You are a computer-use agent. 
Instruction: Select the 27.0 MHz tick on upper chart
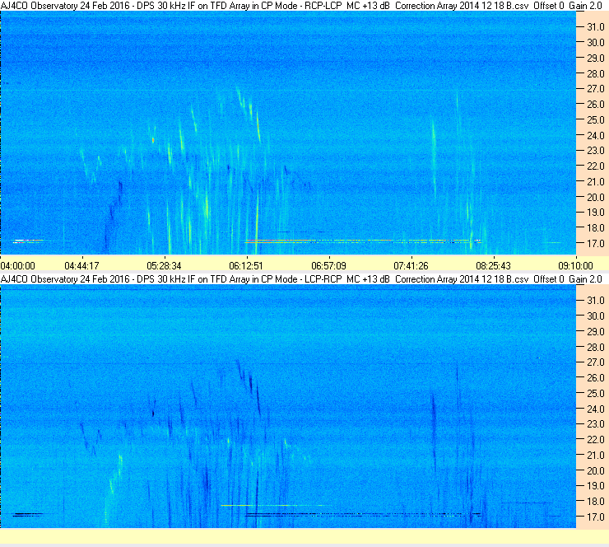[595, 89]
